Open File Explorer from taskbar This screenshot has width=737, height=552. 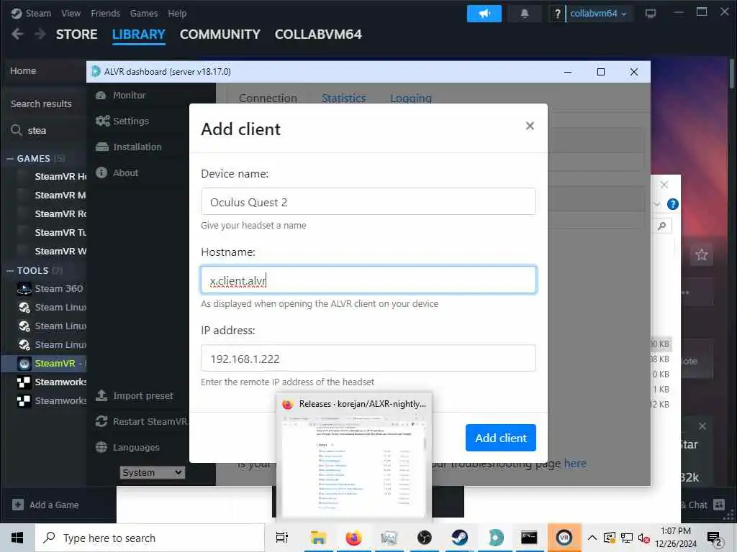(x=318, y=538)
